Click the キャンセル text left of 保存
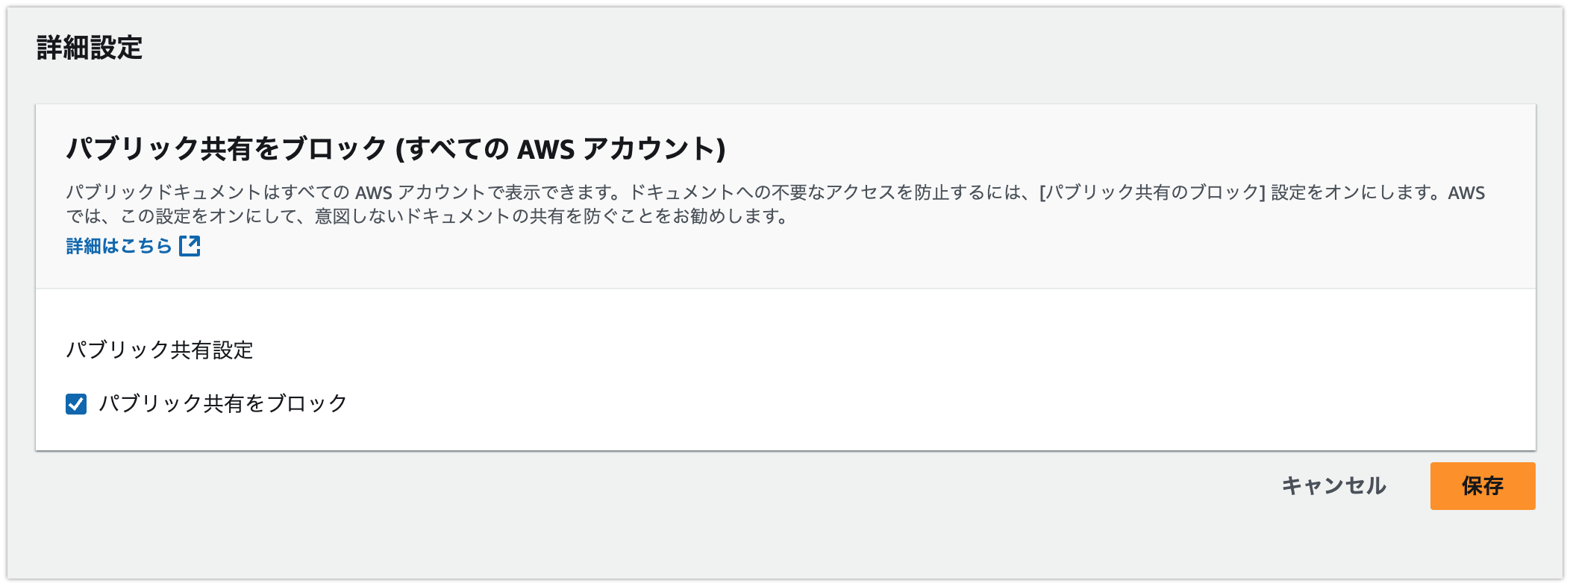Image resolution: width=1570 pixels, height=586 pixels. tap(1333, 486)
